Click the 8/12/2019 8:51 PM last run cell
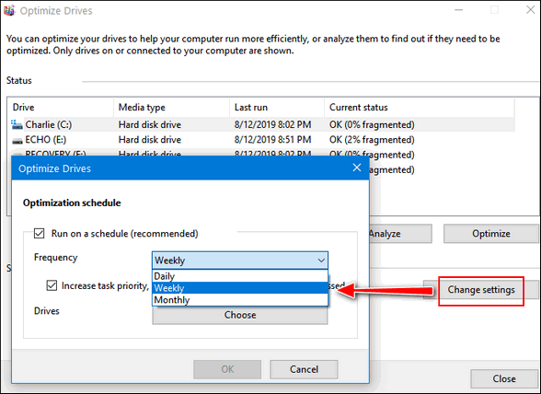541x394 pixels. (272, 140)
